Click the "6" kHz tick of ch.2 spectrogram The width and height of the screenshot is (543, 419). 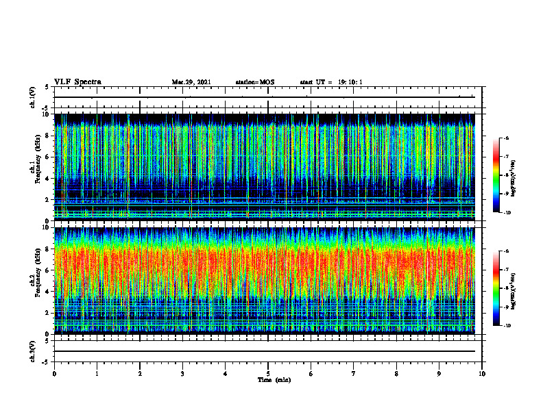[x=48, y=270]
